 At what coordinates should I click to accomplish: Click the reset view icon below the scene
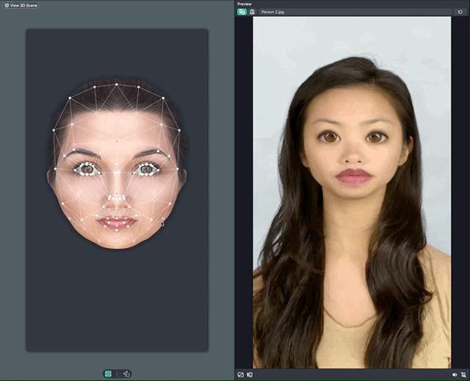(126, 374)
